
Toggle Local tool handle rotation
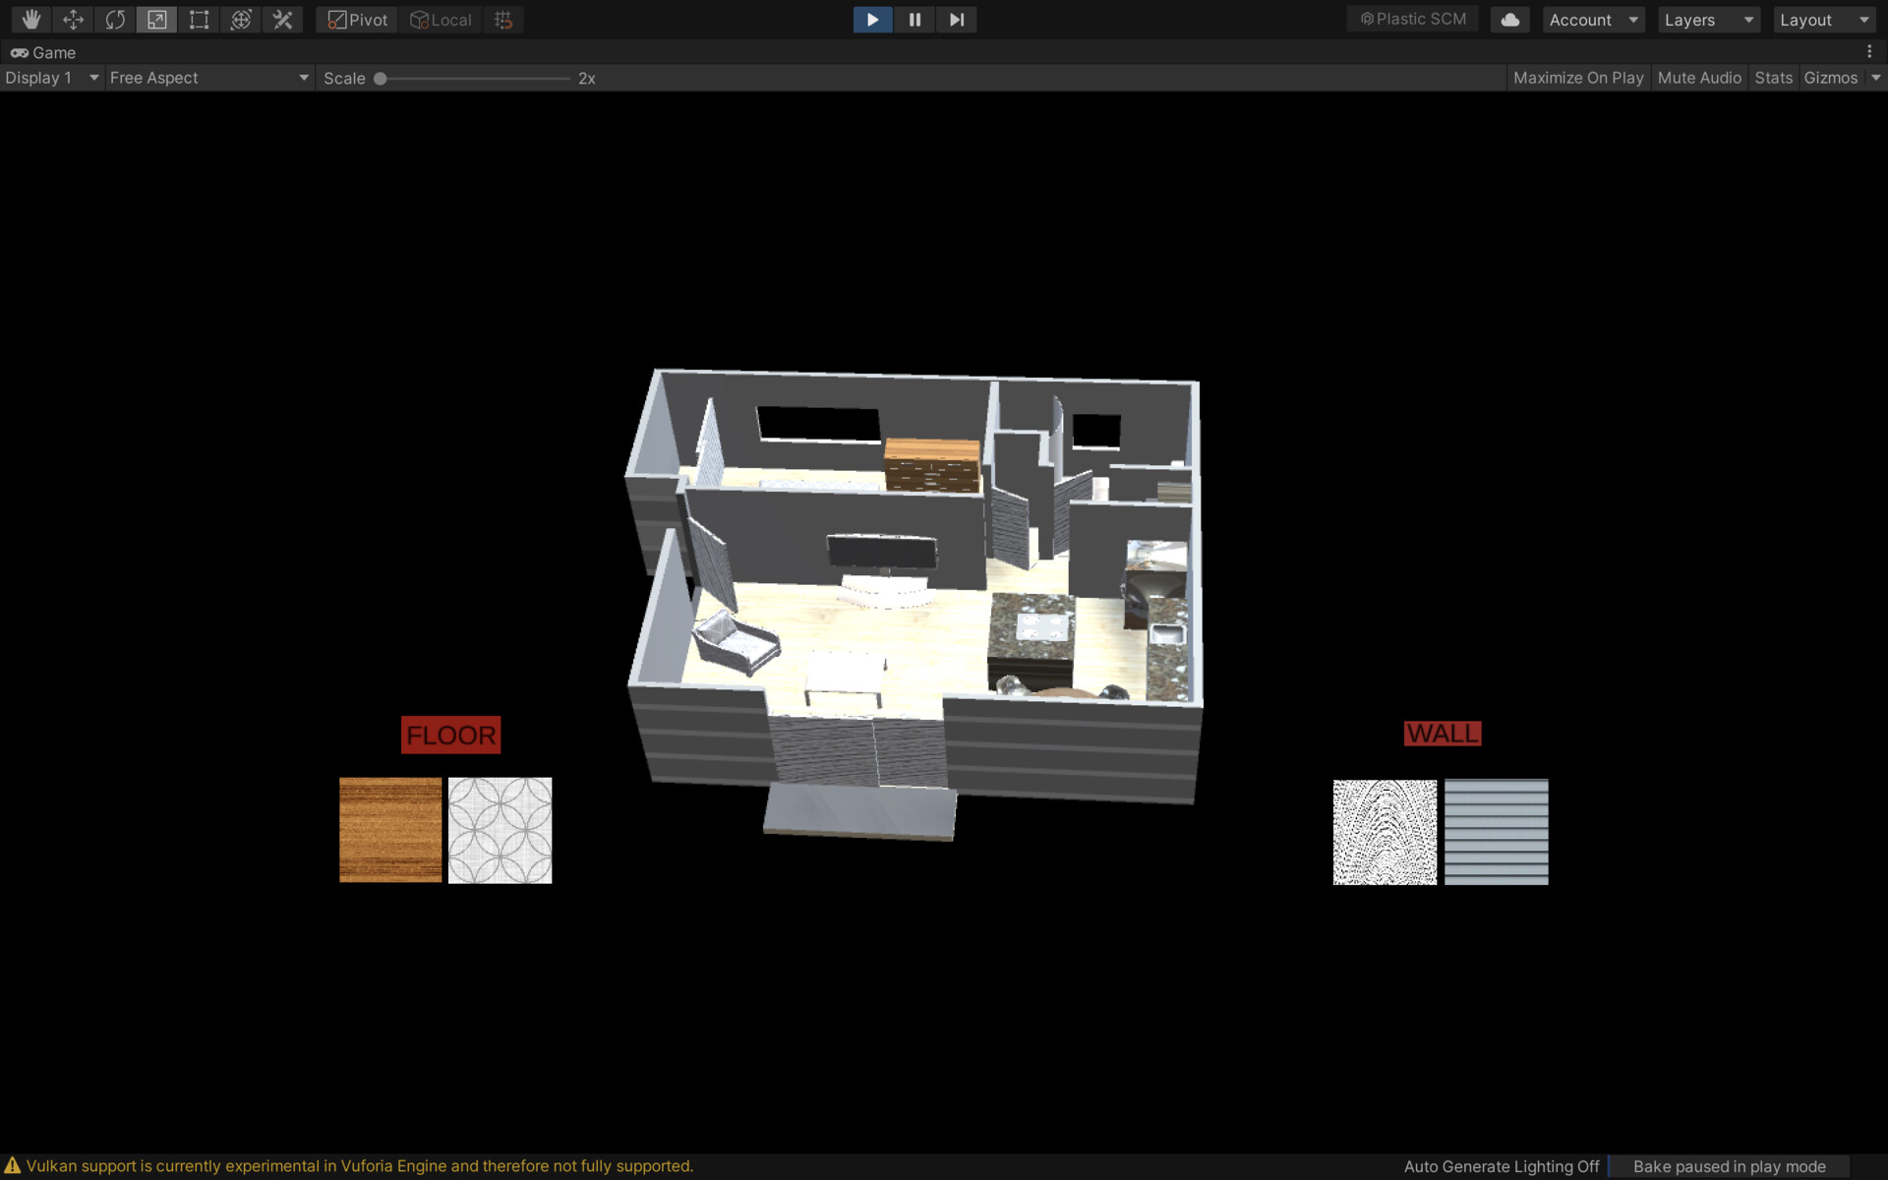point(441,19)
